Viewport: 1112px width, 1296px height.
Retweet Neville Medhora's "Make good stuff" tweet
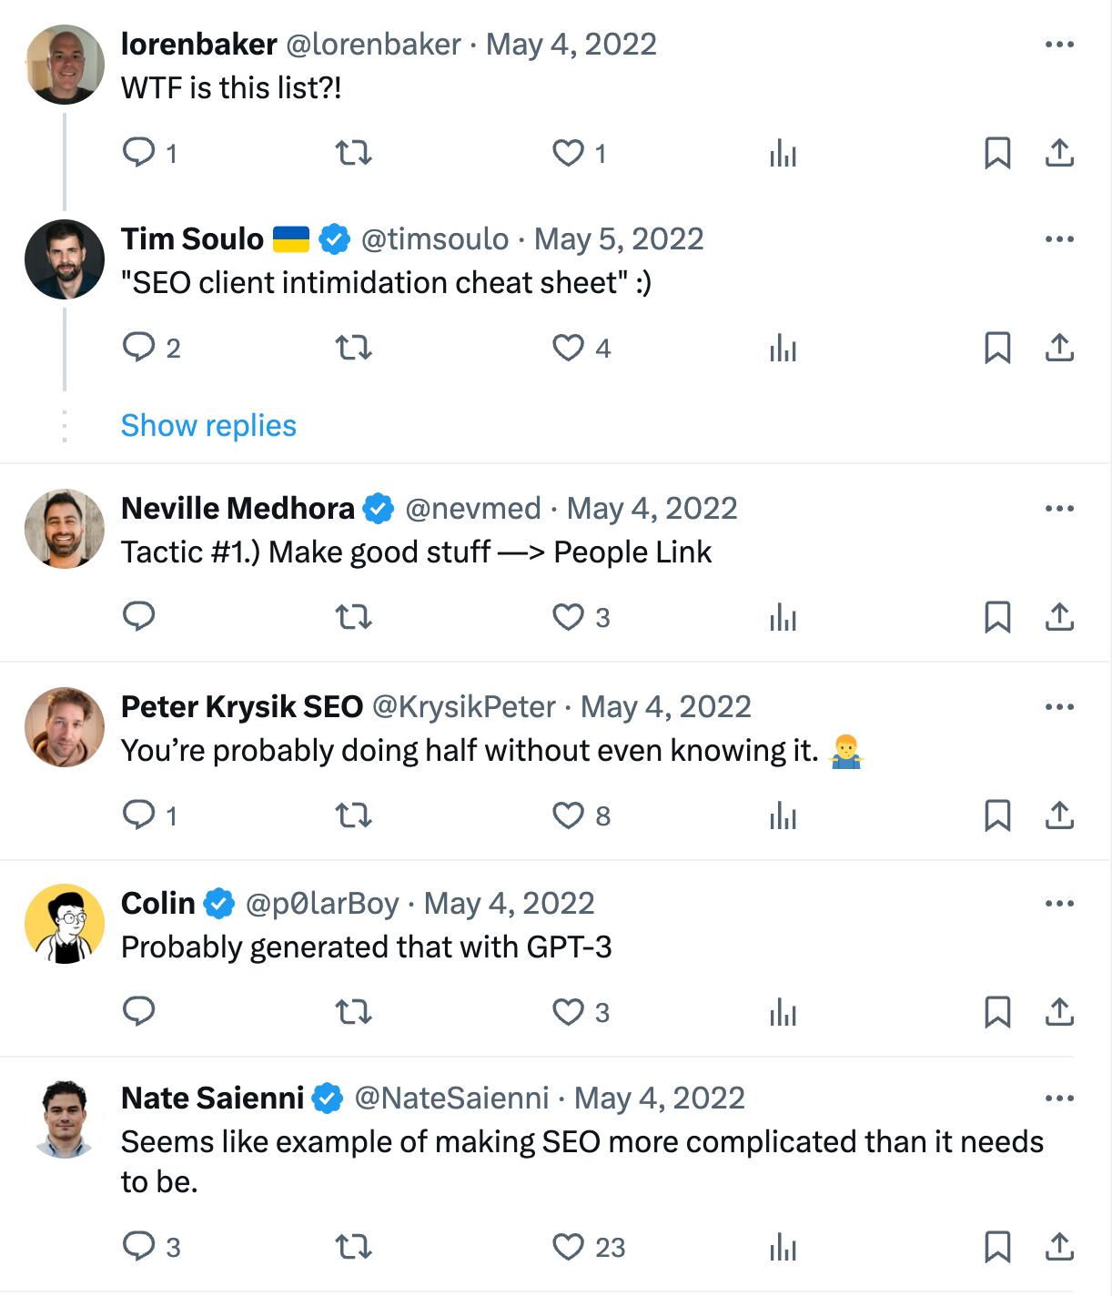[353, 617]
